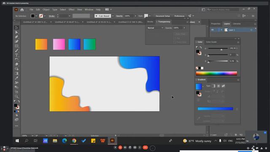The height and width of the screenshot is (152, 270).
Task: Choose the Eraser tool
Action: tap(16, 64)
